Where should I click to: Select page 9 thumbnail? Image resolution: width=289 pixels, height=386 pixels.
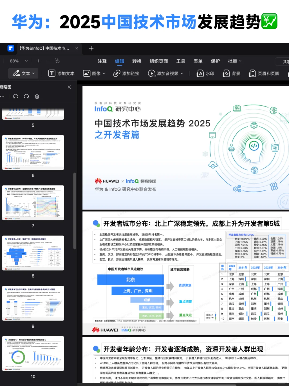pos(33,303)
